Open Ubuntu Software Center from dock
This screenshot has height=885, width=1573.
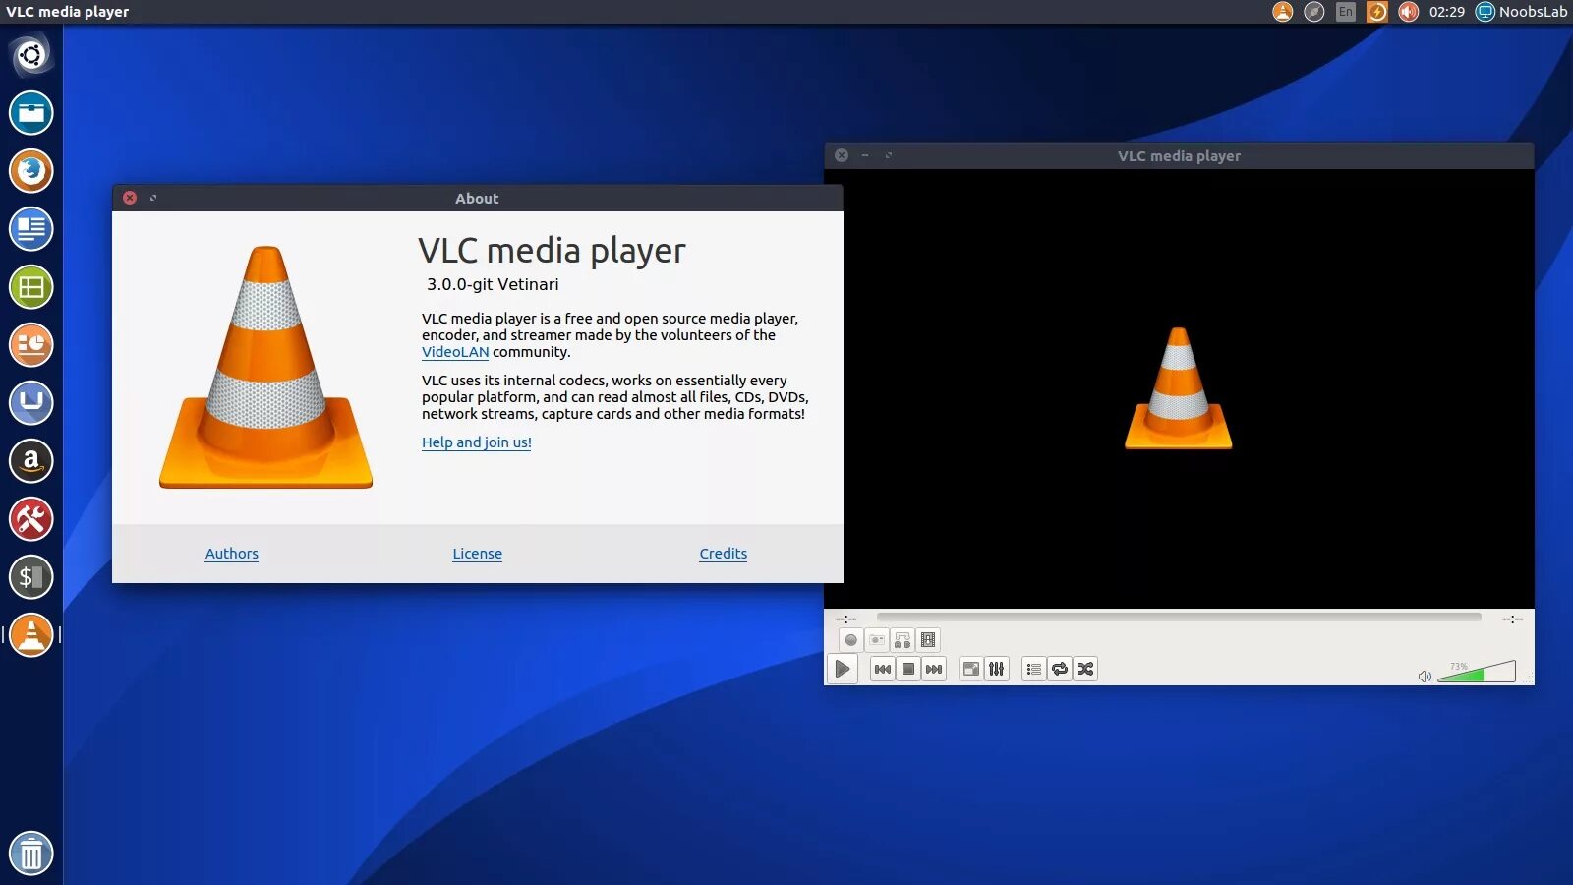[31, 403]
